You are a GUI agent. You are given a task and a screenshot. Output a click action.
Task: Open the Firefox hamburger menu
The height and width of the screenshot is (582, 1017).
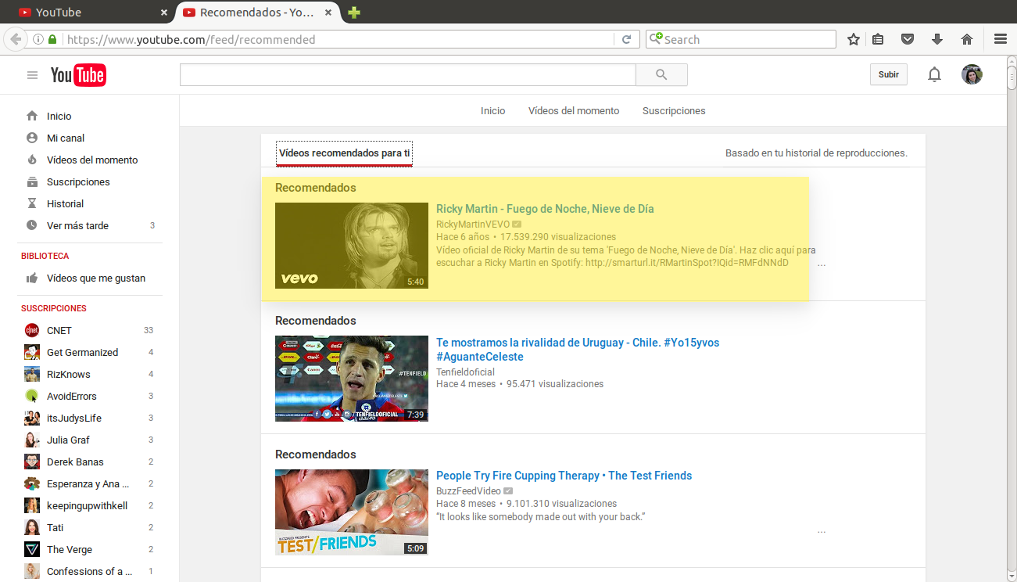tap(1000, 39)
